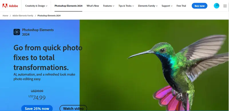Click the Photoshop Elements product icon
This screenshot has width=229, height=111.
tap(17, 32)
